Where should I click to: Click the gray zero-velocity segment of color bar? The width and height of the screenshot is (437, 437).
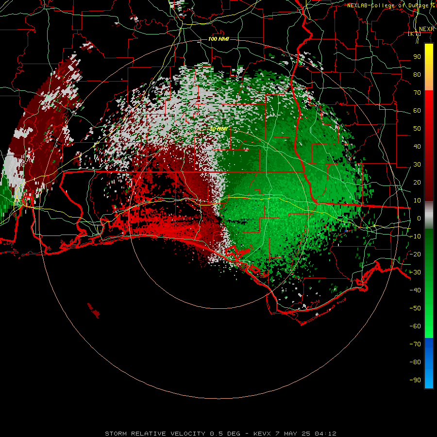pos(429,215)
